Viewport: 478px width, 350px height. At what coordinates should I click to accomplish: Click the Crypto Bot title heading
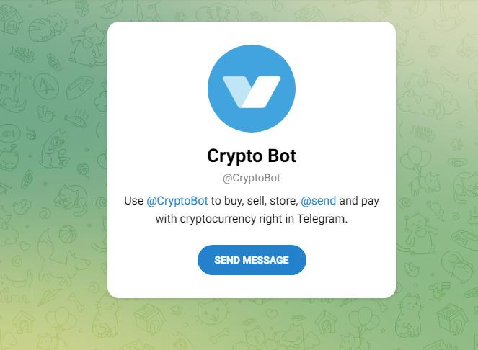252,156
